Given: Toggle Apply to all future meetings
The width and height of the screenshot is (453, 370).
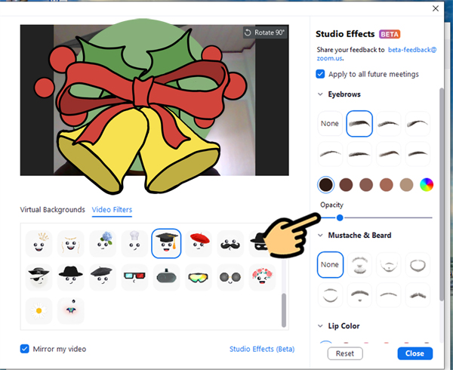Looking at the screenshot, I should [321, 74].
